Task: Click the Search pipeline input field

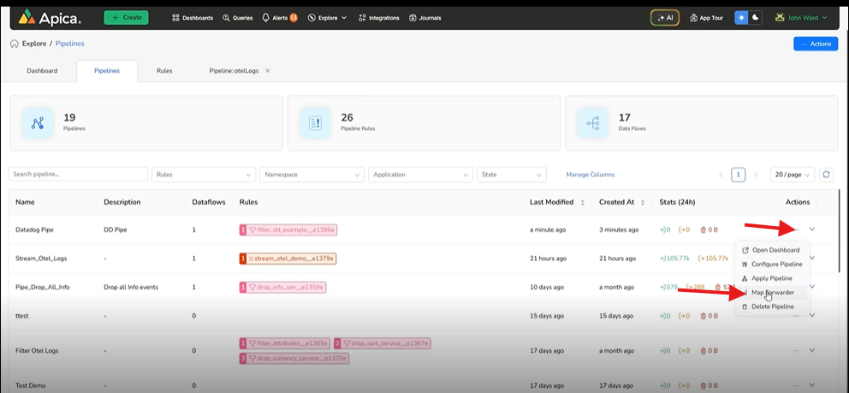Action: tap(78, 174)
